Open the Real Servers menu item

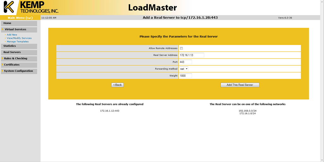tap(19, 52)
